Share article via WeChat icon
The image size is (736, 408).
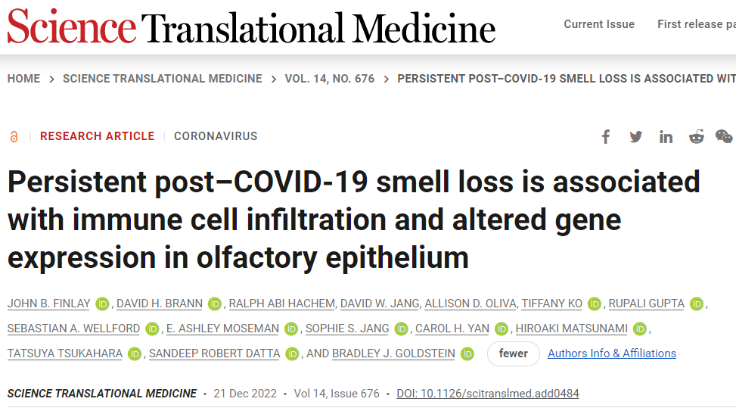[x=723, y=136]
